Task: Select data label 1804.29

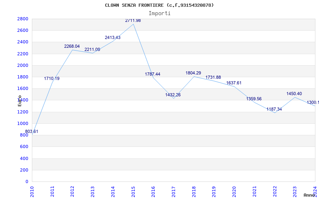Action: point(193,73)
